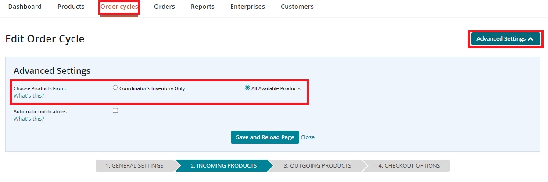Open the Dashboard menu item
548x182 pixels.
(25, 7)
